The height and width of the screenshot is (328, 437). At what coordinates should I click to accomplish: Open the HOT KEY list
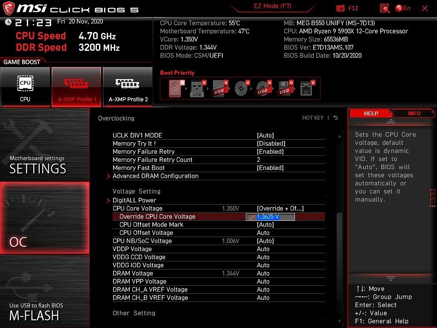(313, 118)
